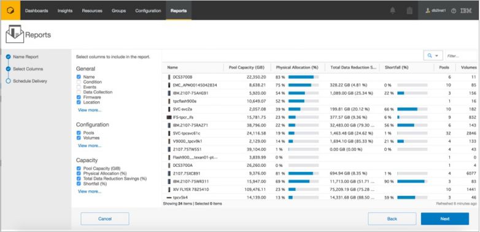Uncheck the Shortfall (%) checkbox

79,184
